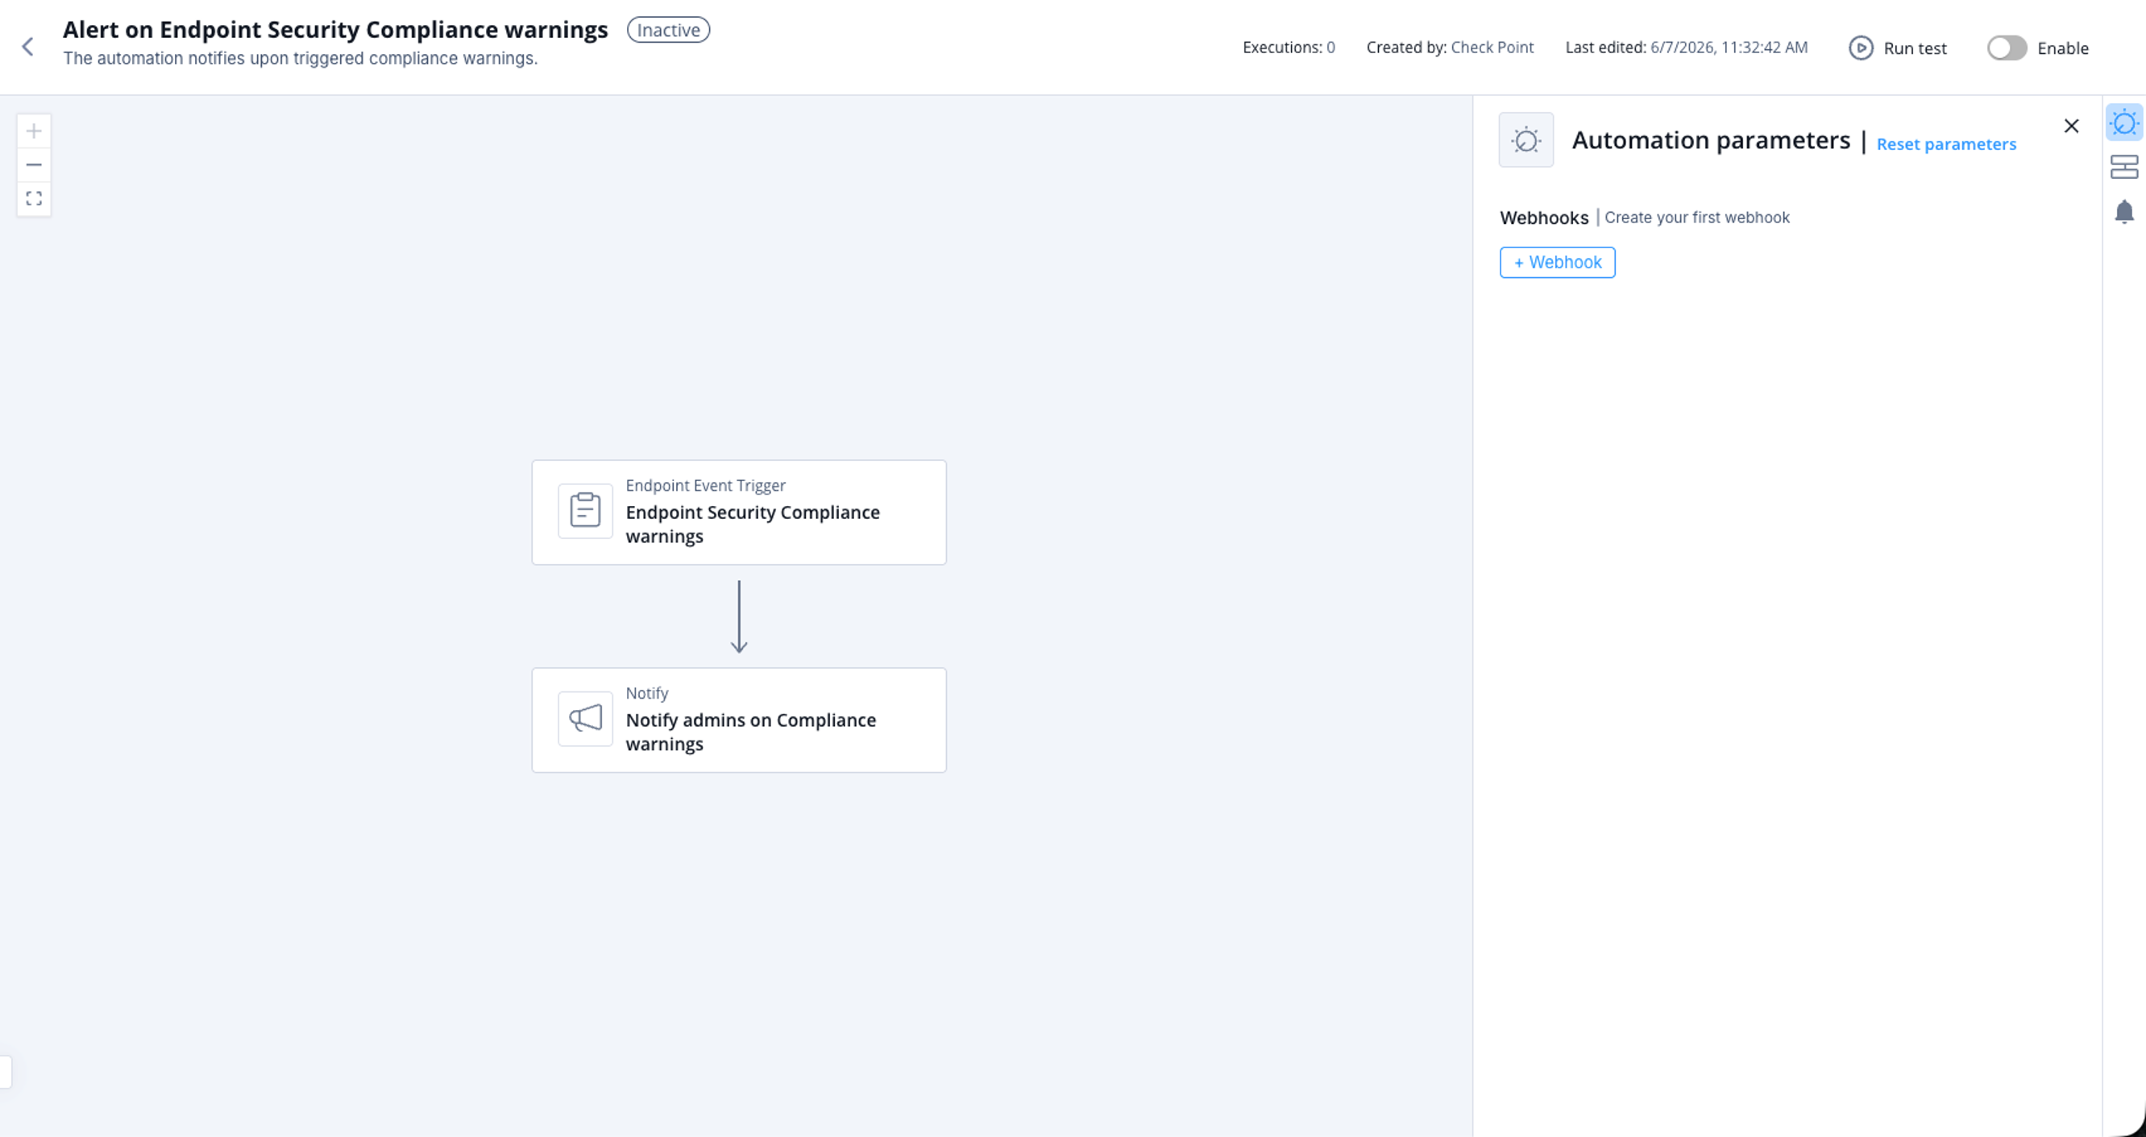2146x1137 pixels.
Task: Select the Notify admins on Compliance warnings node
Action: coord(738,720)
